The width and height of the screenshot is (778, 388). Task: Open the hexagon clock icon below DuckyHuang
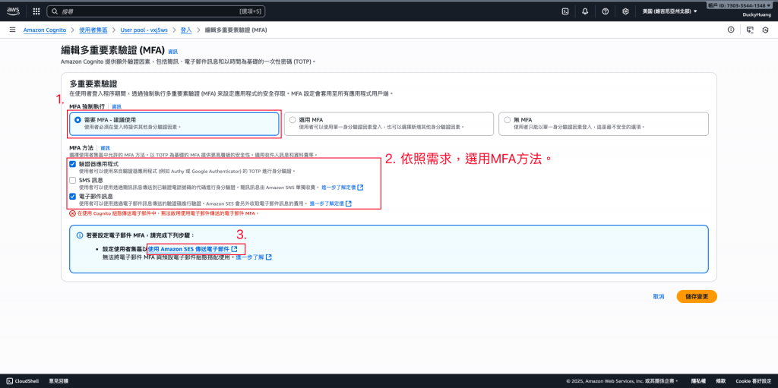tap(765, 30)
